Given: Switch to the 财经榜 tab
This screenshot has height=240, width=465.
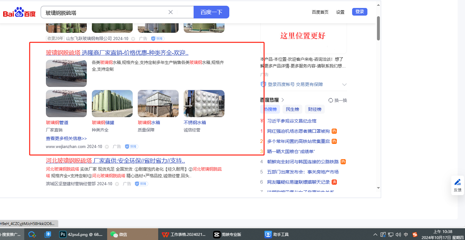Looking at the screenshot, I should [315, 109].
